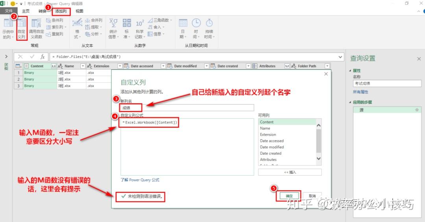Select Content in available columns list
The image size is (425, 222).
click(287, 122)
